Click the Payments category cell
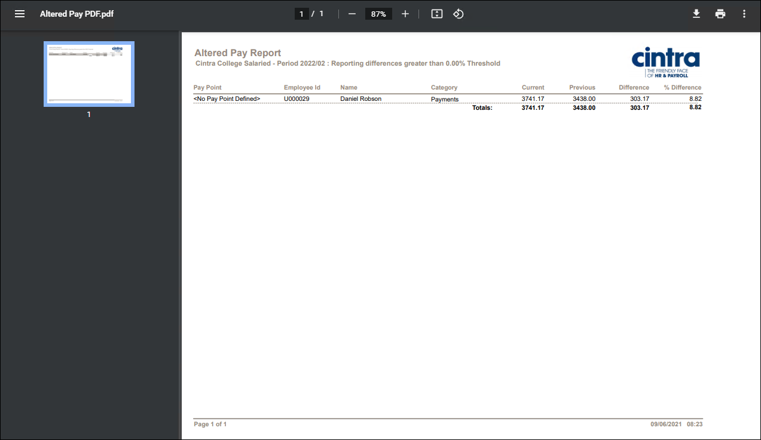 click(x=445, y=99)
